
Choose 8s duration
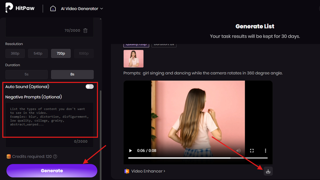click(72, 74)
